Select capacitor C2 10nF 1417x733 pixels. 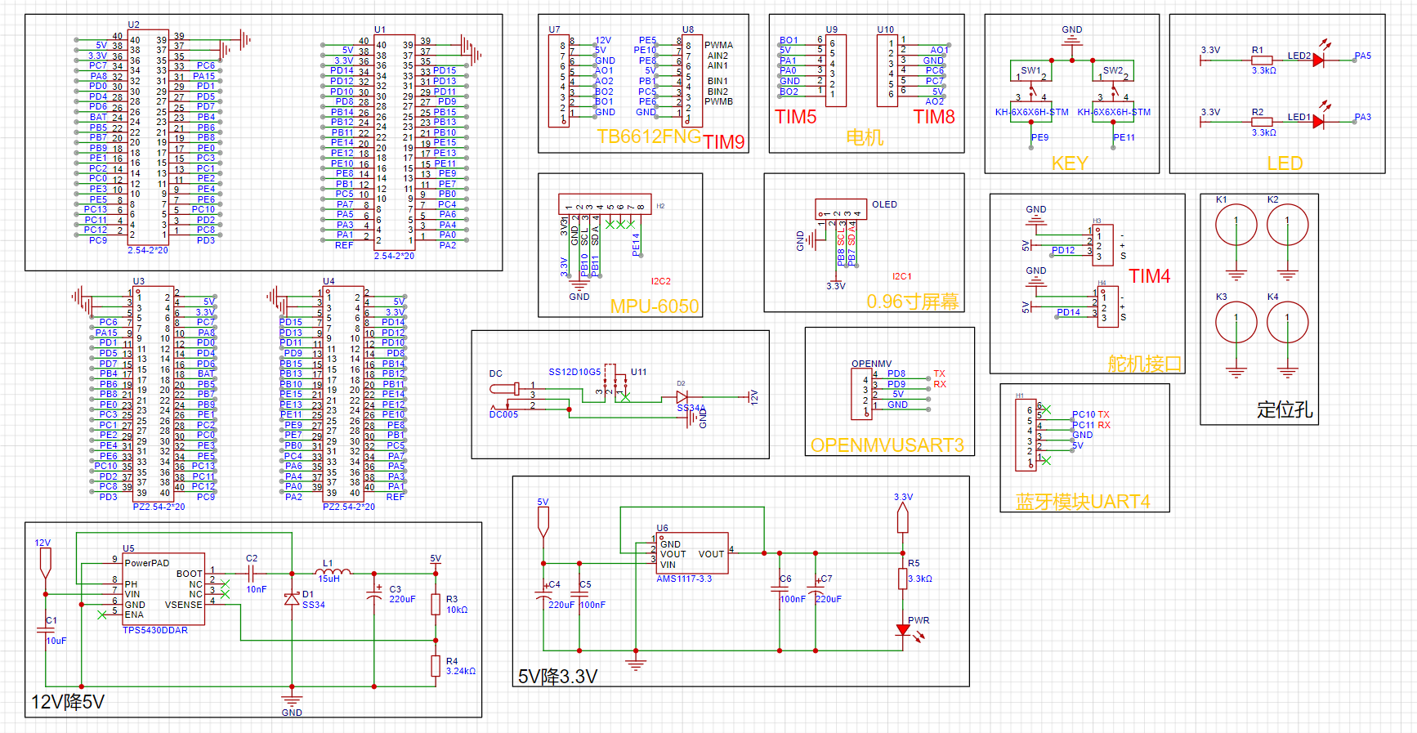click(252, 573)
